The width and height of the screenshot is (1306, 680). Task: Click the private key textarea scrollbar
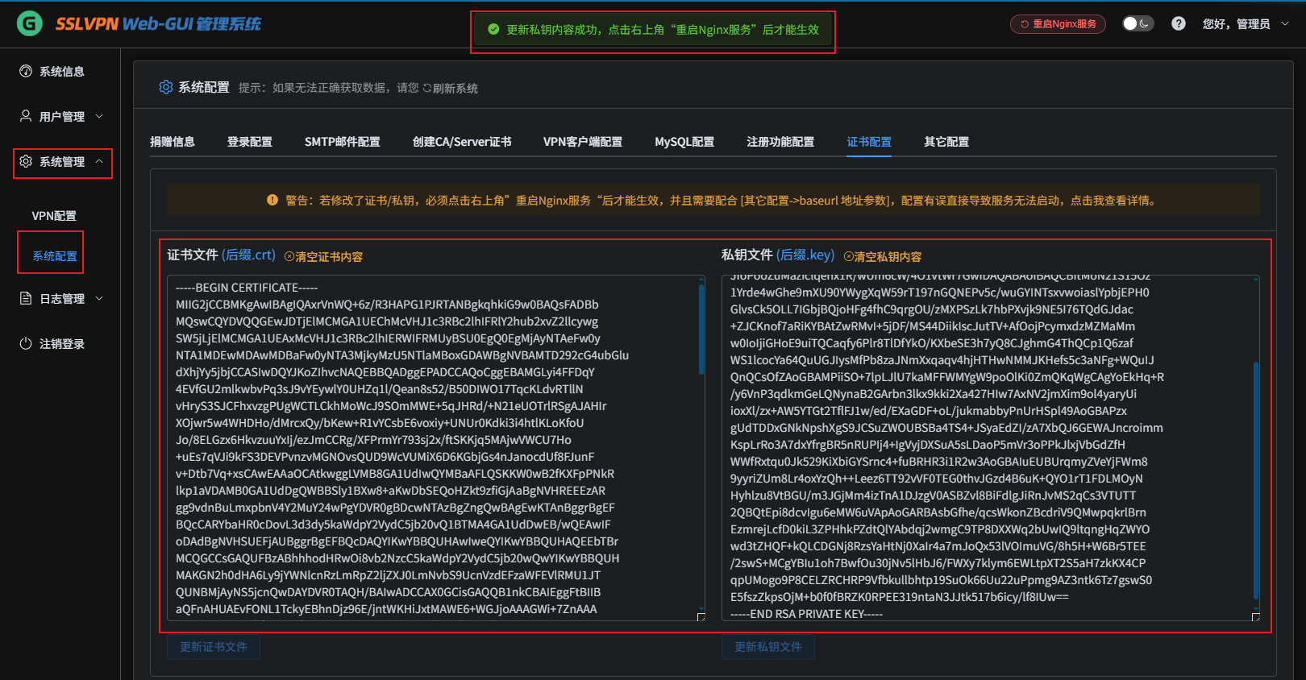pyautogui.click(x=1256, y=481)
